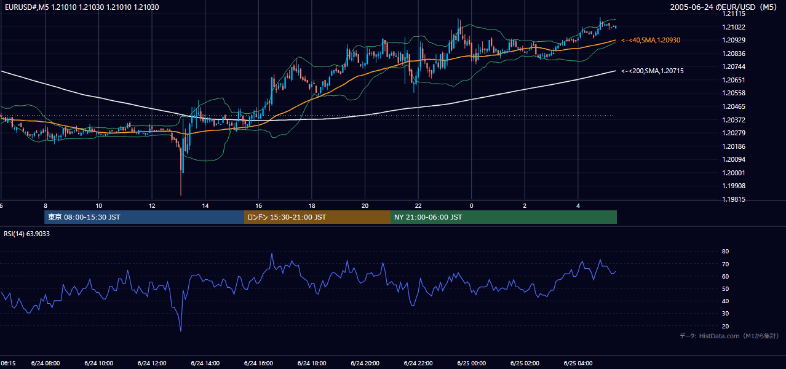Click the orange 40,SMA,1.20930 label

pos(651,40)
